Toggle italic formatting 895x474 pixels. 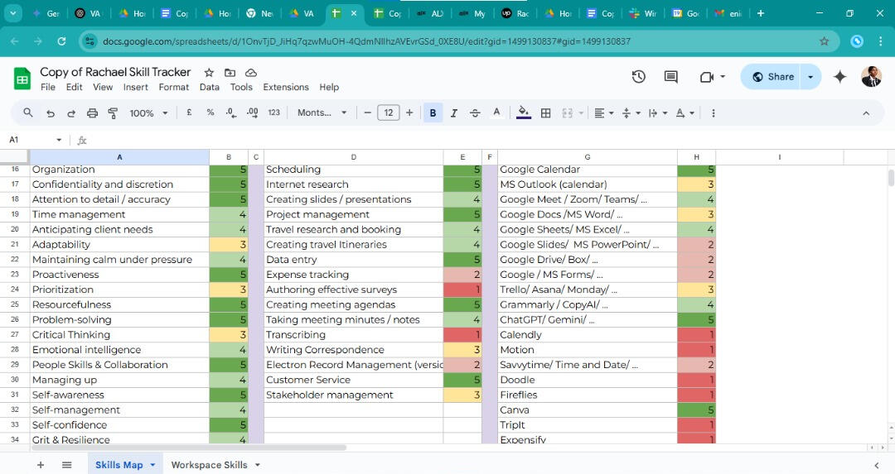coord(453,113)
